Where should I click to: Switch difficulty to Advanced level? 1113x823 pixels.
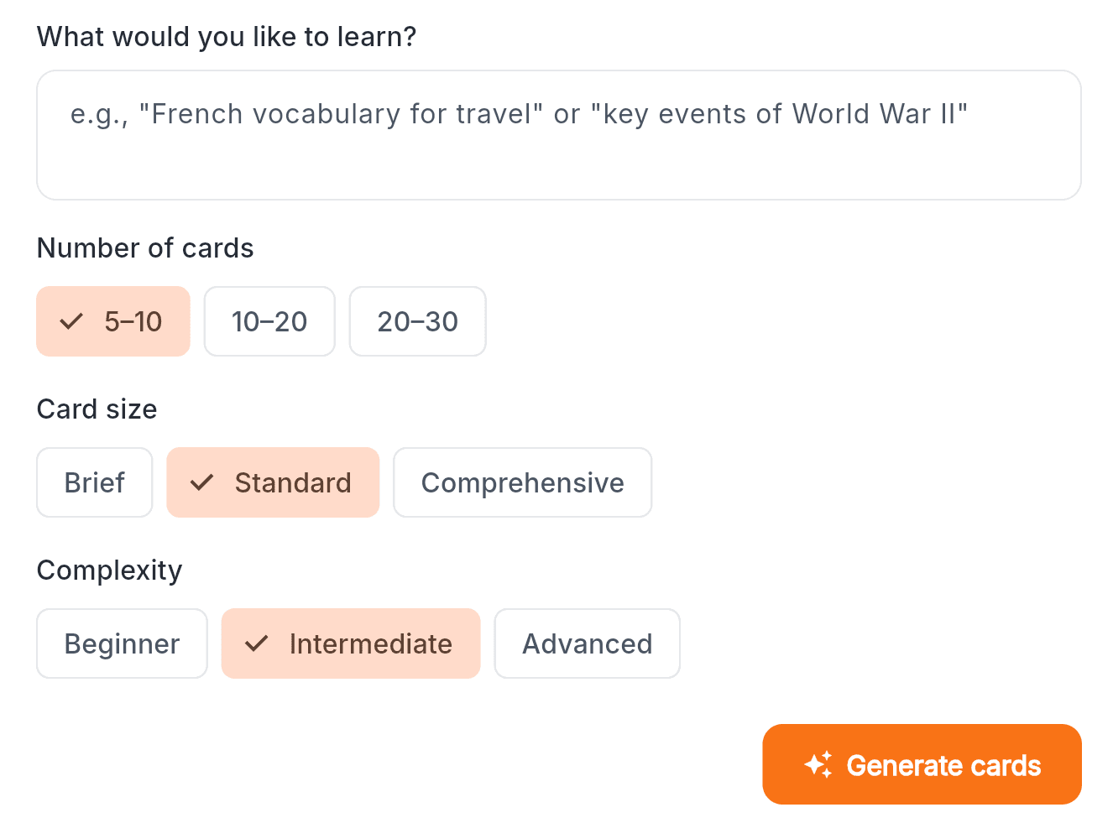pos(587,643)
